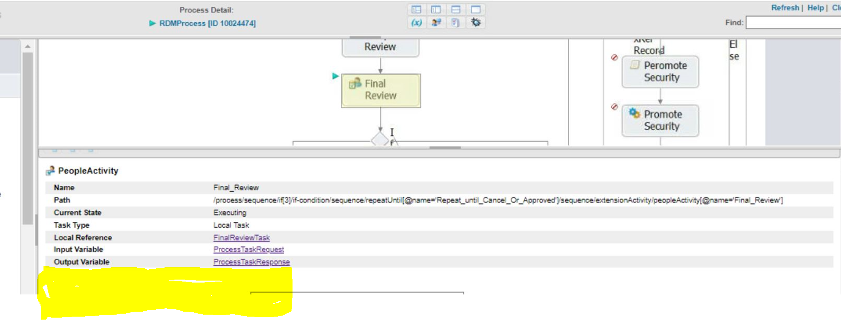The width and height of the screenshot is (841, 329).
Task: Open the gear settings icon in toolbar
Action: [x=475, y=23]
